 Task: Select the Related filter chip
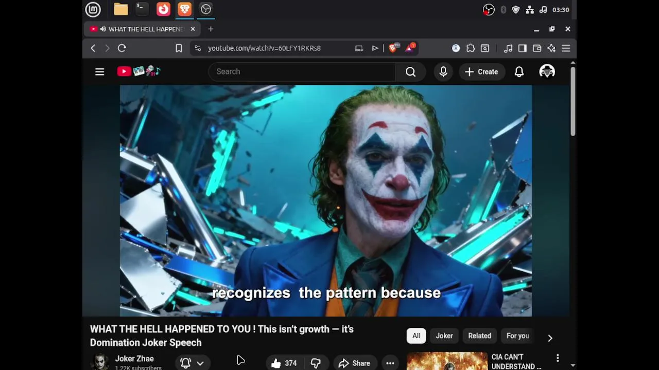[479, 336]
